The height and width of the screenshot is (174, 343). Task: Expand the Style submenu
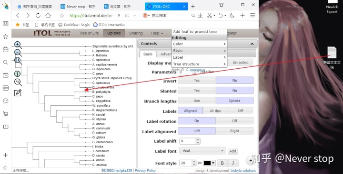(199, 51)
